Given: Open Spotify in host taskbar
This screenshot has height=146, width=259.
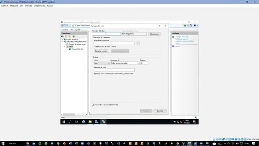Looking at the screenshot, I should point(40,144).
